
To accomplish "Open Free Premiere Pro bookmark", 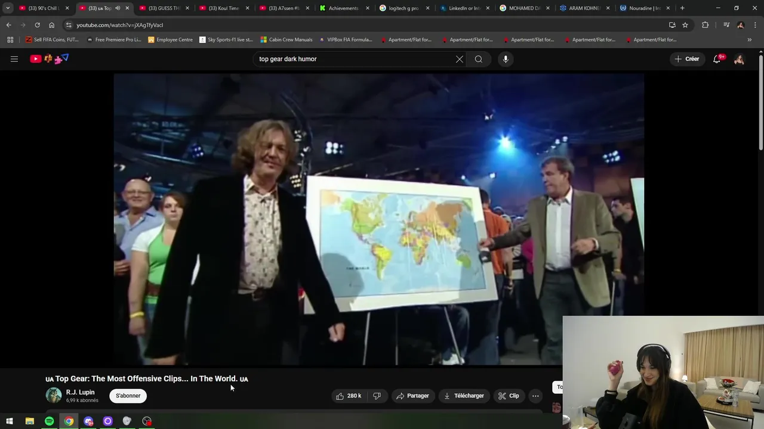I will [114, 39].
